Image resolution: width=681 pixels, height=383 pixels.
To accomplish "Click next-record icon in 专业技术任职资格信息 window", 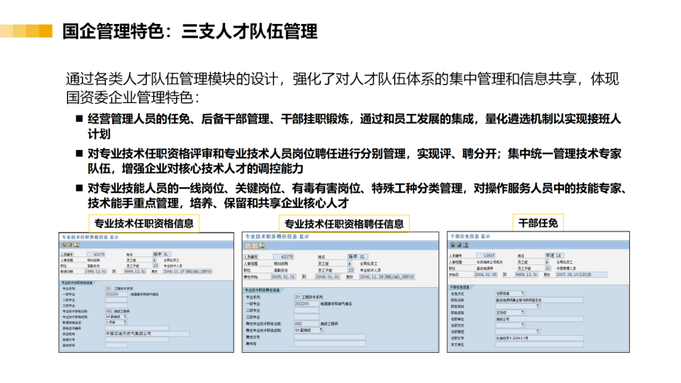I will pyautogui.click(x=71, y=245).
